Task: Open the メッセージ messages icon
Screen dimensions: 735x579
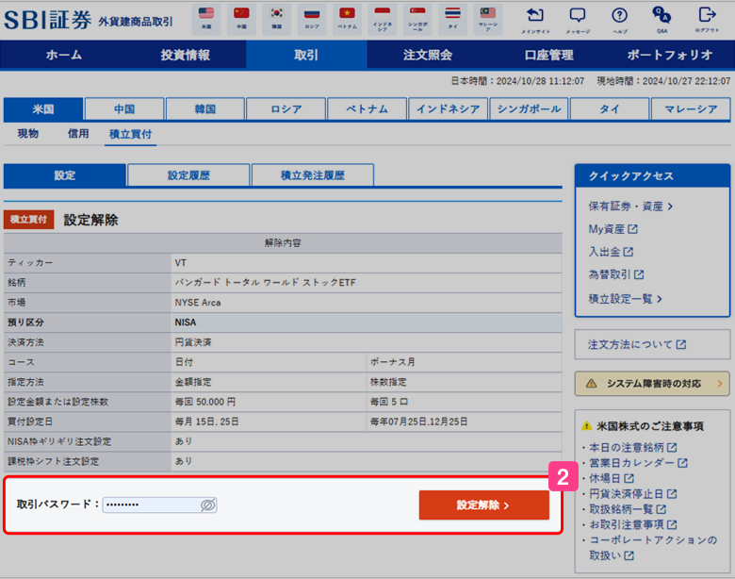Action: pos(578,19)
